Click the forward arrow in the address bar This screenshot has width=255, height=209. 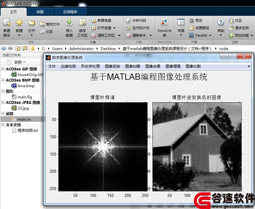11,48
